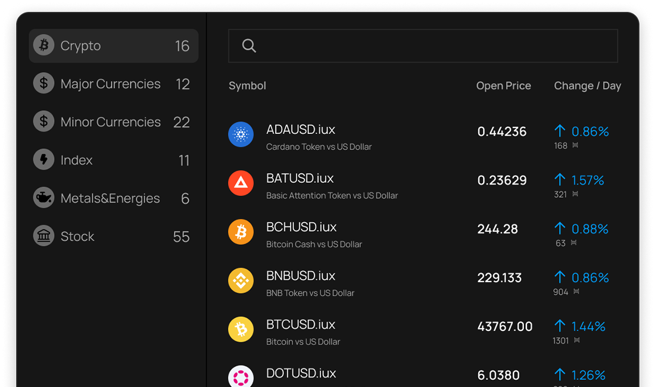Click the Bitcoin Cash orange icon
This screenshot has width=655, height=387.
coord(241,232)
